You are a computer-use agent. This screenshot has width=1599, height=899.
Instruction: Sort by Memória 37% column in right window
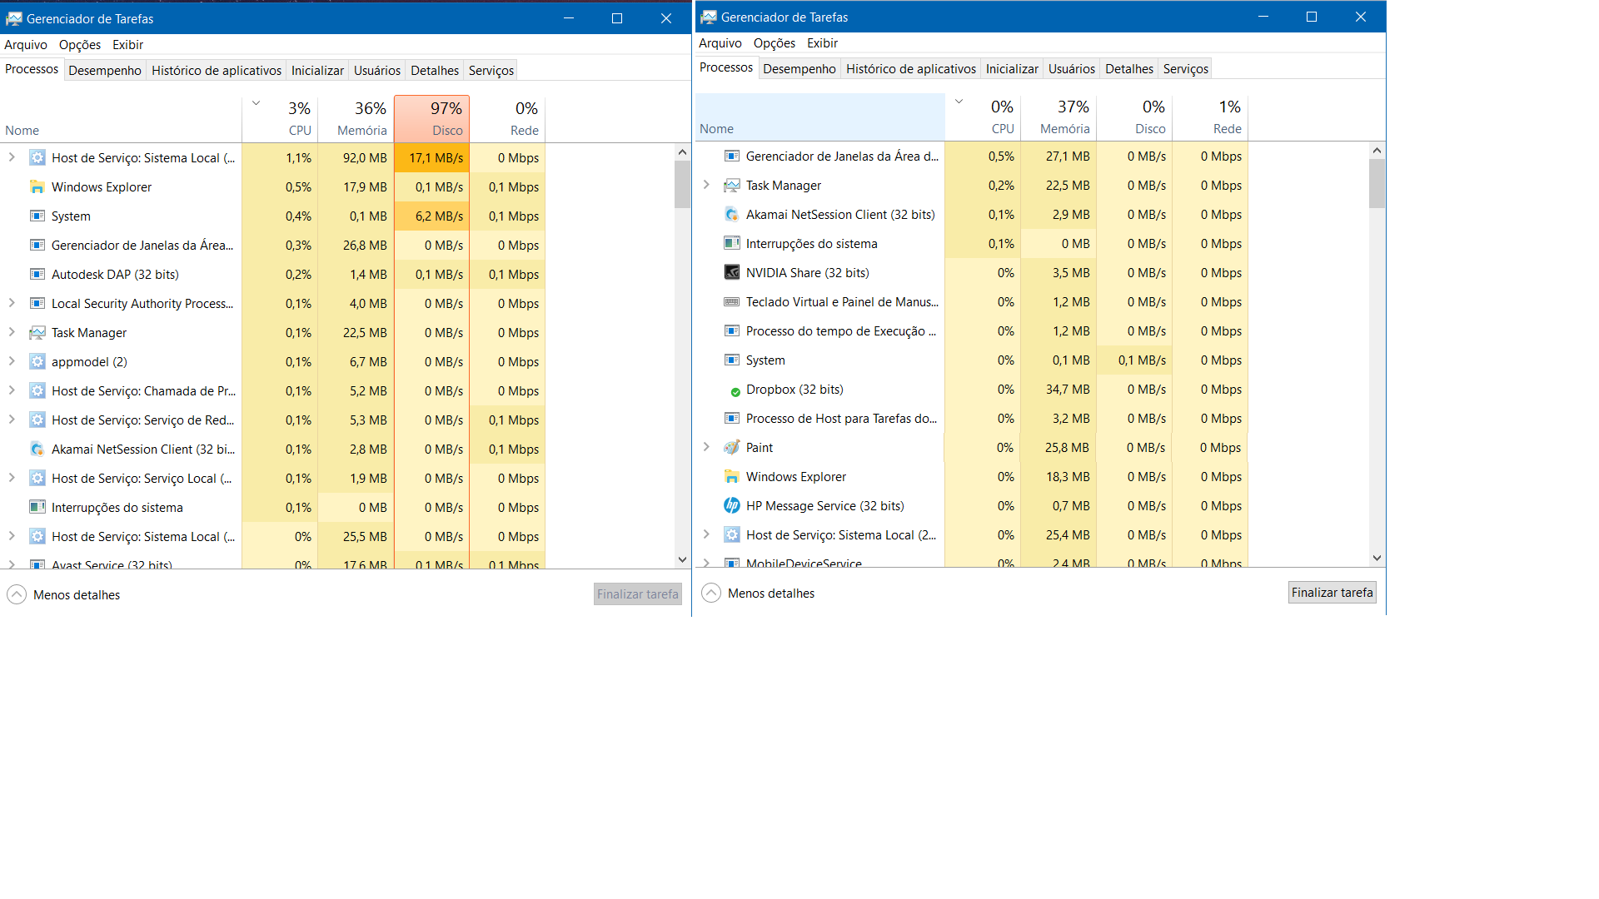click(1059, 117)
